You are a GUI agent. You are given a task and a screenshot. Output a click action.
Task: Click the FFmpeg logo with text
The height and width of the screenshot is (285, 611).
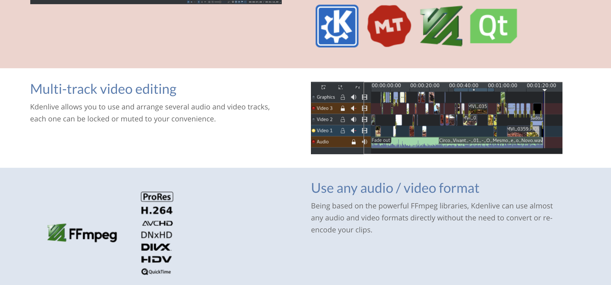[82, 233]
